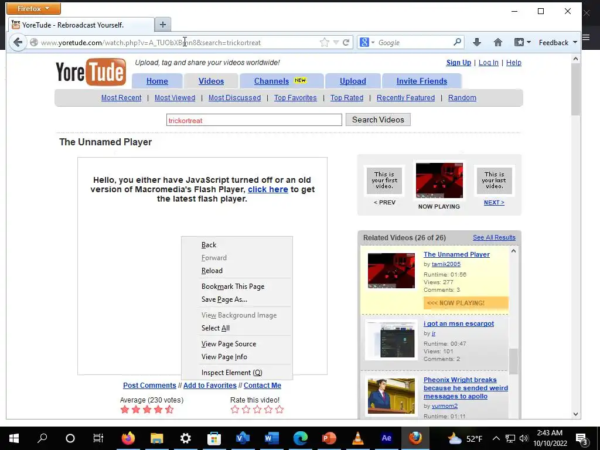Select the YoreTude browser tab
The image size is (600, 450).
click(x=81, y=25)
